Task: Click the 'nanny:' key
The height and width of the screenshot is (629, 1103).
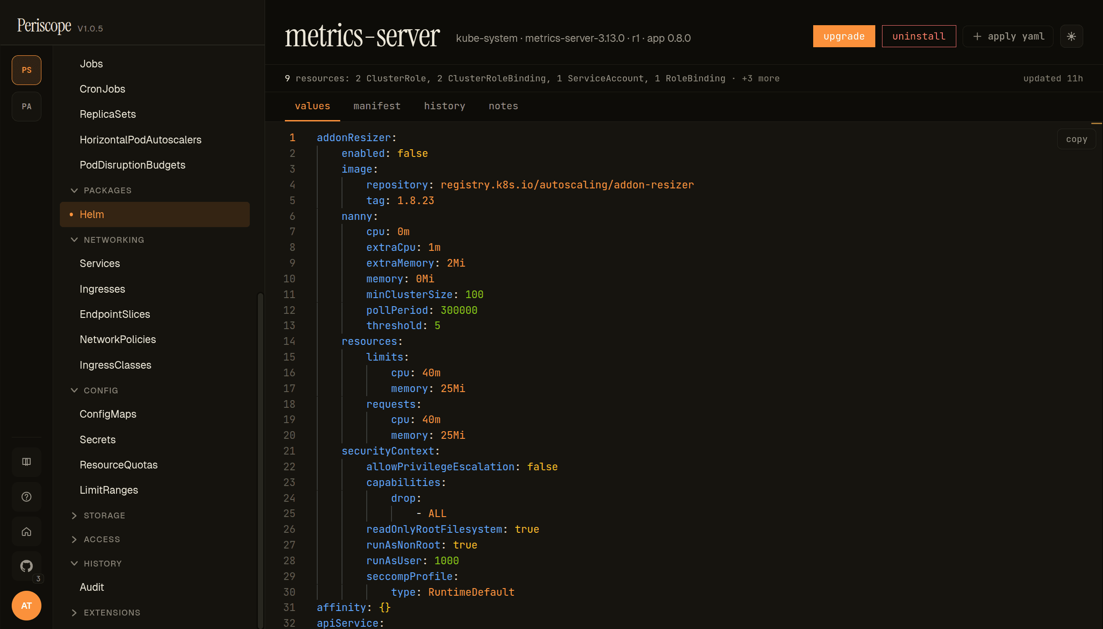Action: [x=360, y=216]
